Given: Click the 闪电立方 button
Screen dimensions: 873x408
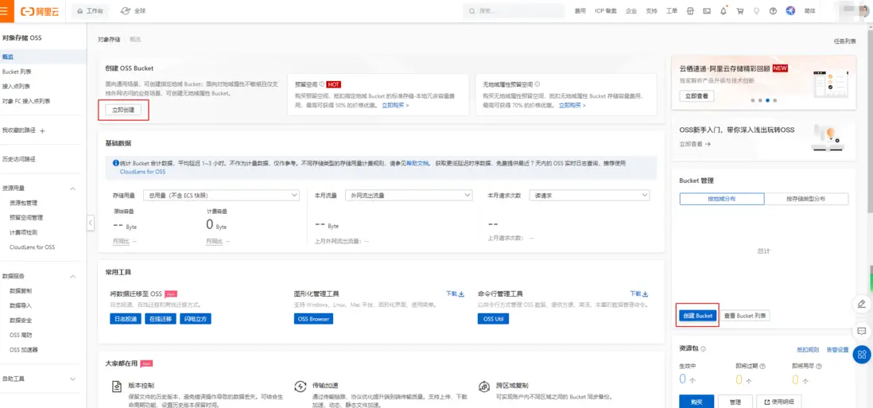Looking at the screenshot, I should (x=196, y=319).
